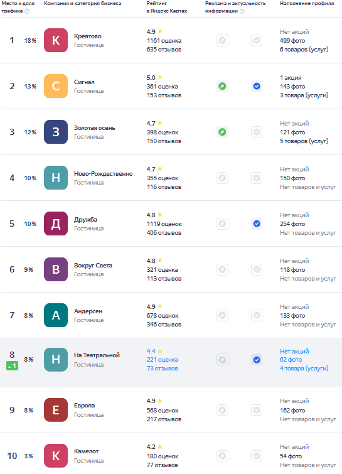Open the '4 товара (услуги)' link
This screenshot has width=342, height=474.
304,369
